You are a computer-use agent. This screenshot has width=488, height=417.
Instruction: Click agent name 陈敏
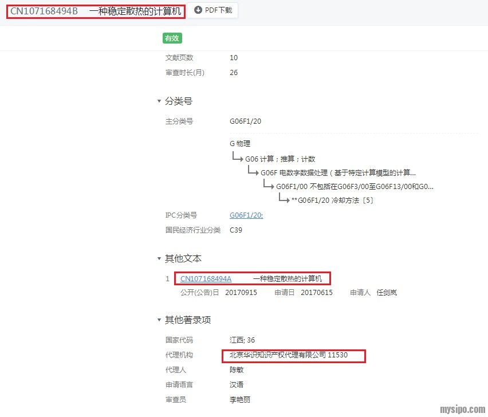237,370
